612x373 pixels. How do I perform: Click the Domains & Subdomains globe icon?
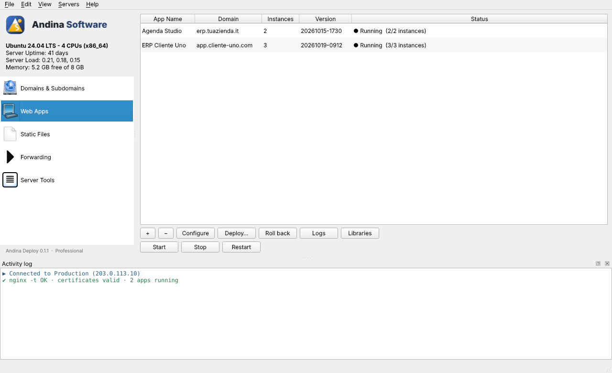[10, 88]
